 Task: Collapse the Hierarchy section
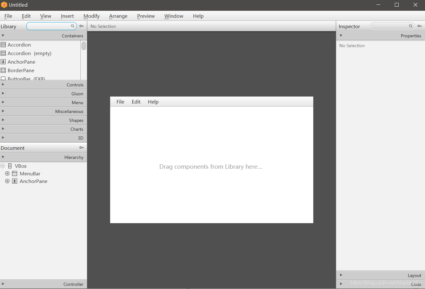(x=3, y=157)
